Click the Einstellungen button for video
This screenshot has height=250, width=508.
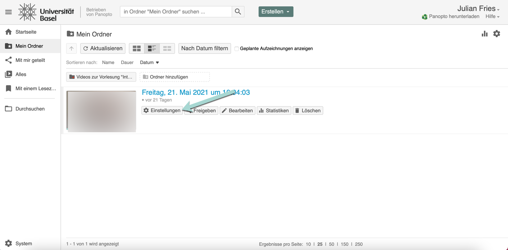tap(162, 111)
